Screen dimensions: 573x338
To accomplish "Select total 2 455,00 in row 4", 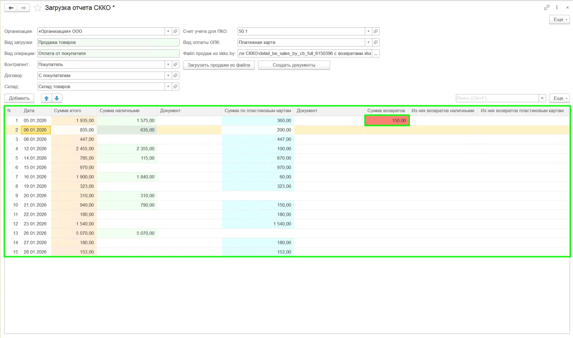I will (74, 149).
